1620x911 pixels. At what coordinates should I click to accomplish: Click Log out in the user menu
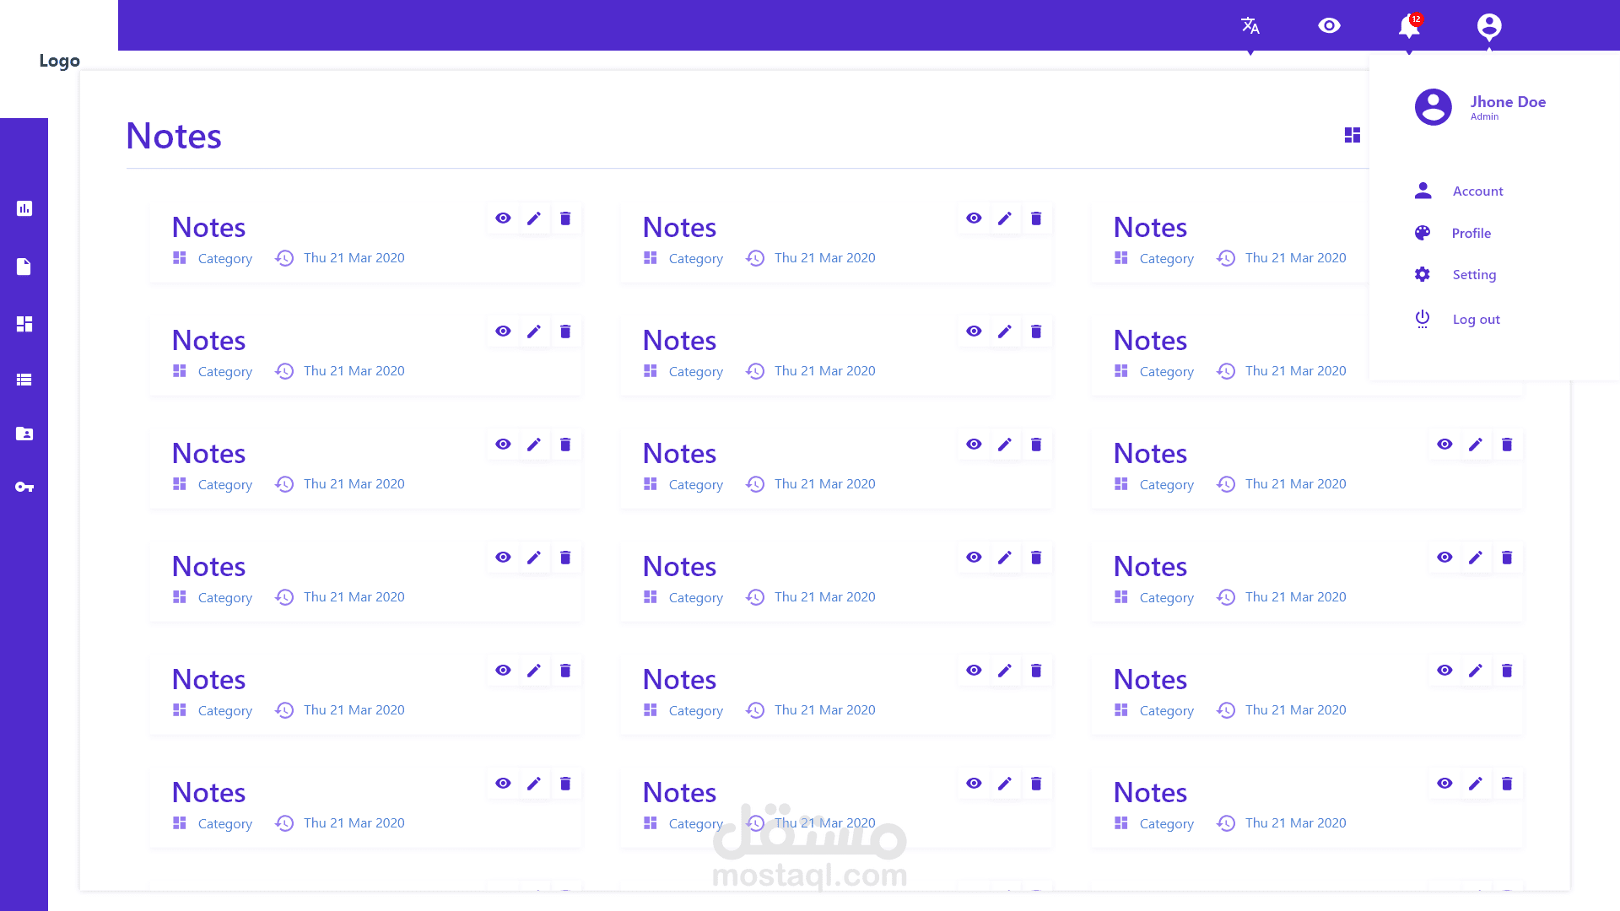pyautogui.click(x=1476, y=320)
